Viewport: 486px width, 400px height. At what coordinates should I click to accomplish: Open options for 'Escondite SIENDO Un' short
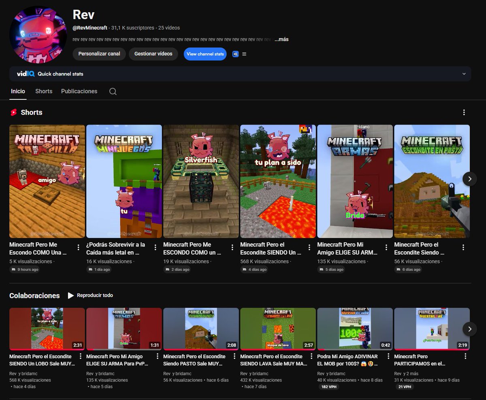tap(309, 247)
